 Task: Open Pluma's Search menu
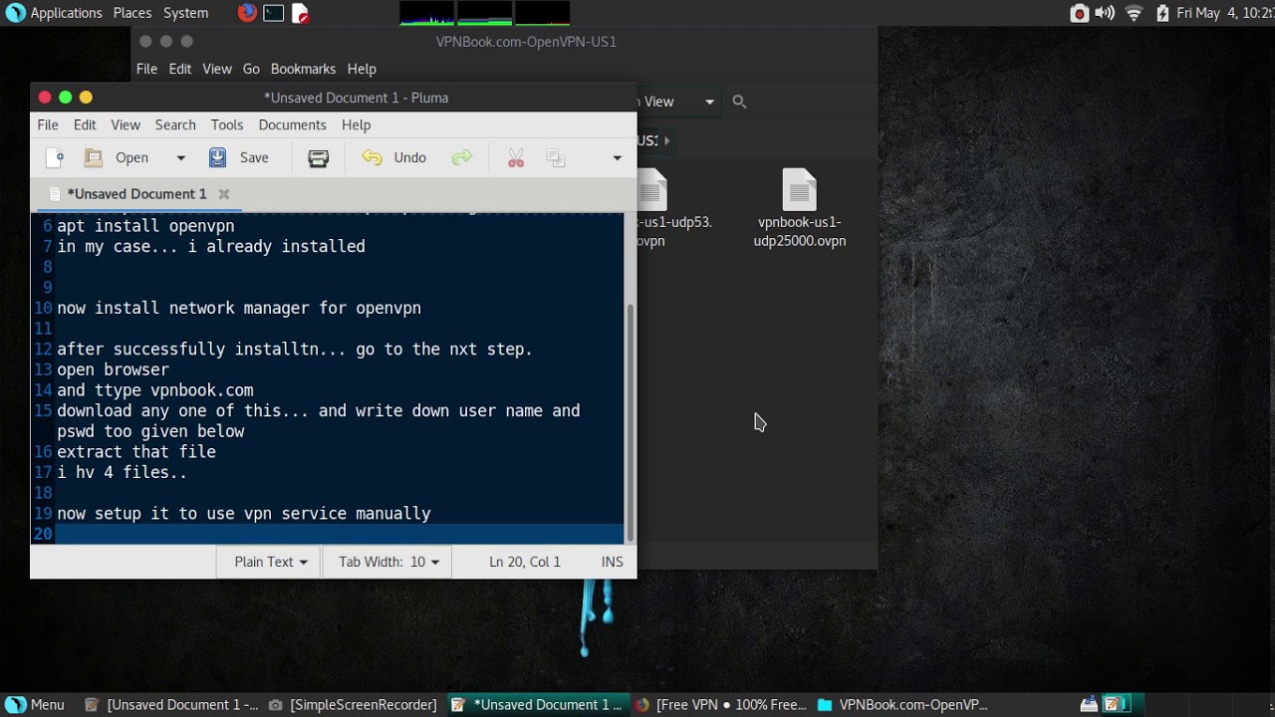(175, 124)
